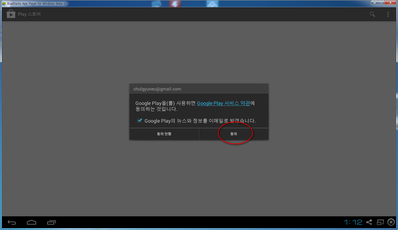Tap the Play Store bag logo
This screenshot has height=230, width=398.
[x=11, y=14]
